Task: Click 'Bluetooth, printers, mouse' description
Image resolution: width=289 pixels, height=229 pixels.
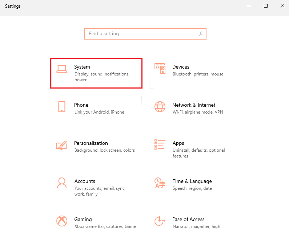Action: (198, 74)
